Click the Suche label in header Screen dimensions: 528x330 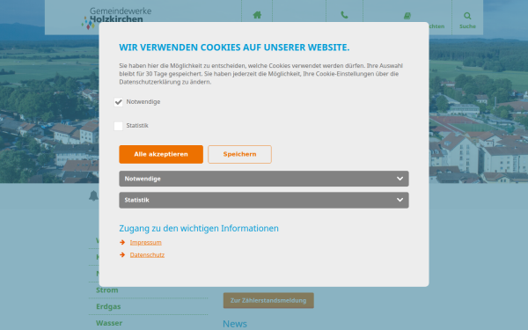[x=467, y=26]
